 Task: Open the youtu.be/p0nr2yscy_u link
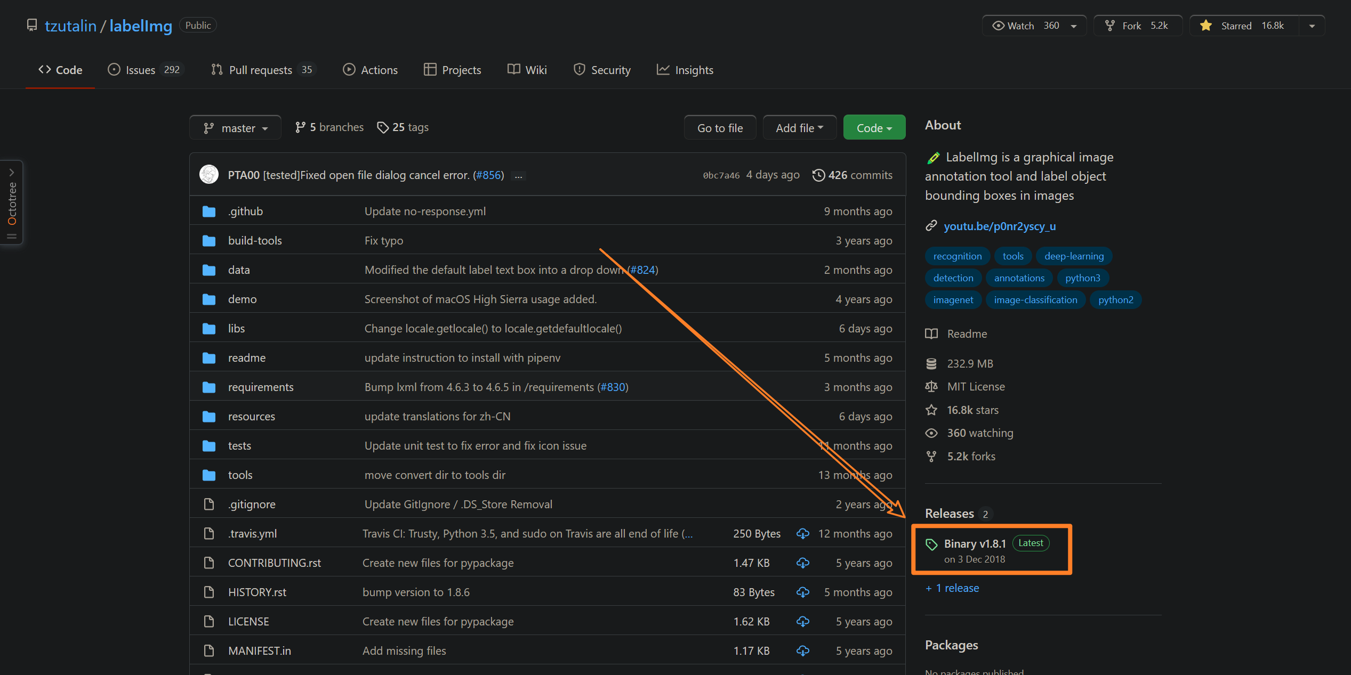[1000, 226]
